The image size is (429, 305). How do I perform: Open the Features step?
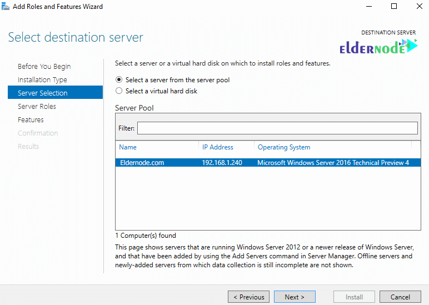pos(31,120)
